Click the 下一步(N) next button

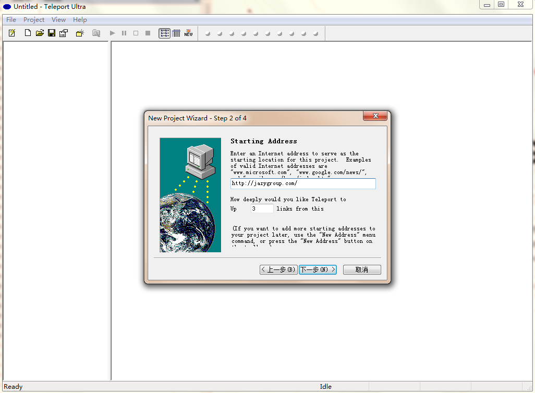[318, 269]
